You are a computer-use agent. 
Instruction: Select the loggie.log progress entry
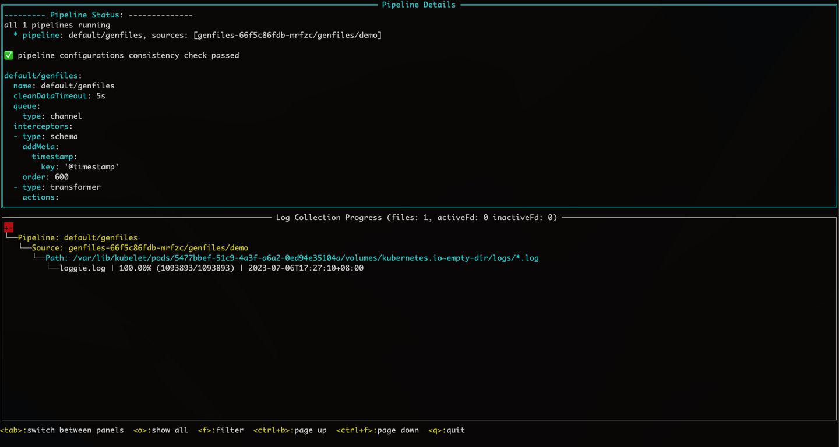pos(83,268)
